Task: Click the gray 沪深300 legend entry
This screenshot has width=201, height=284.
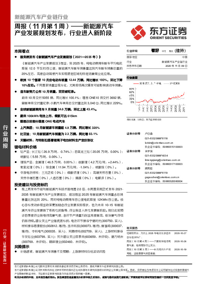Action: (172, 83)
